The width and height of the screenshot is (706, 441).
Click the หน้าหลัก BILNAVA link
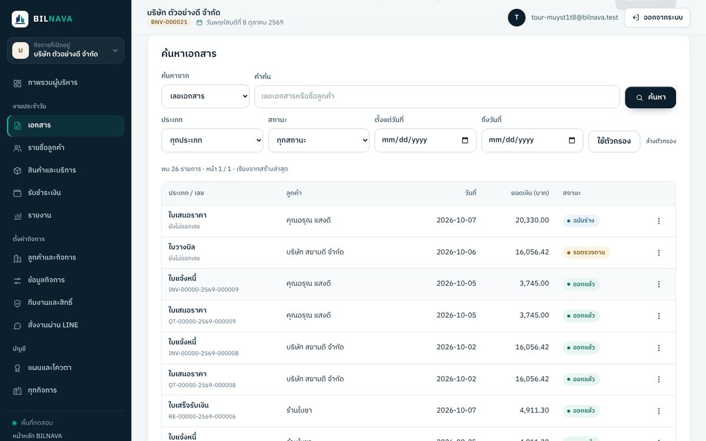[37, 436]
